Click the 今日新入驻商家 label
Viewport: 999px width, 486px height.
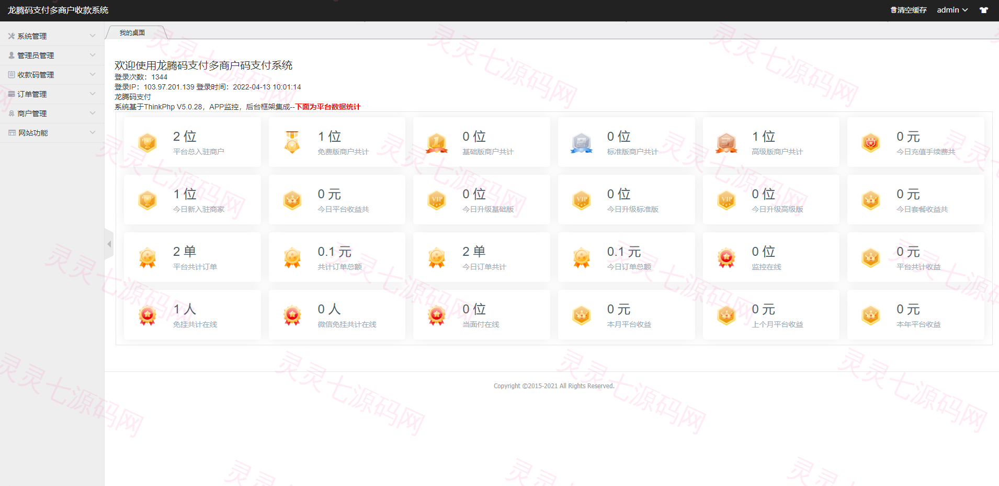[x=199, y=209]
